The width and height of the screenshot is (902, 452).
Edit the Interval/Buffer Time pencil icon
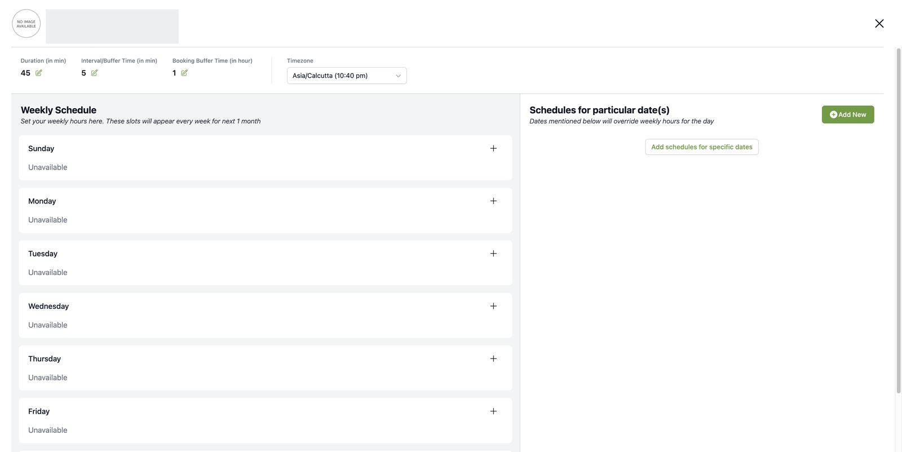[x=94, y=73]
